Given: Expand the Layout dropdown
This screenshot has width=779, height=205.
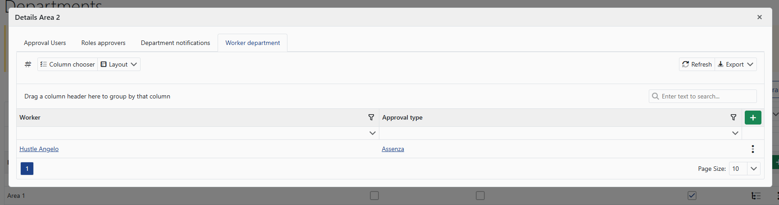Looking at the screenshot, I should (119, 64).
